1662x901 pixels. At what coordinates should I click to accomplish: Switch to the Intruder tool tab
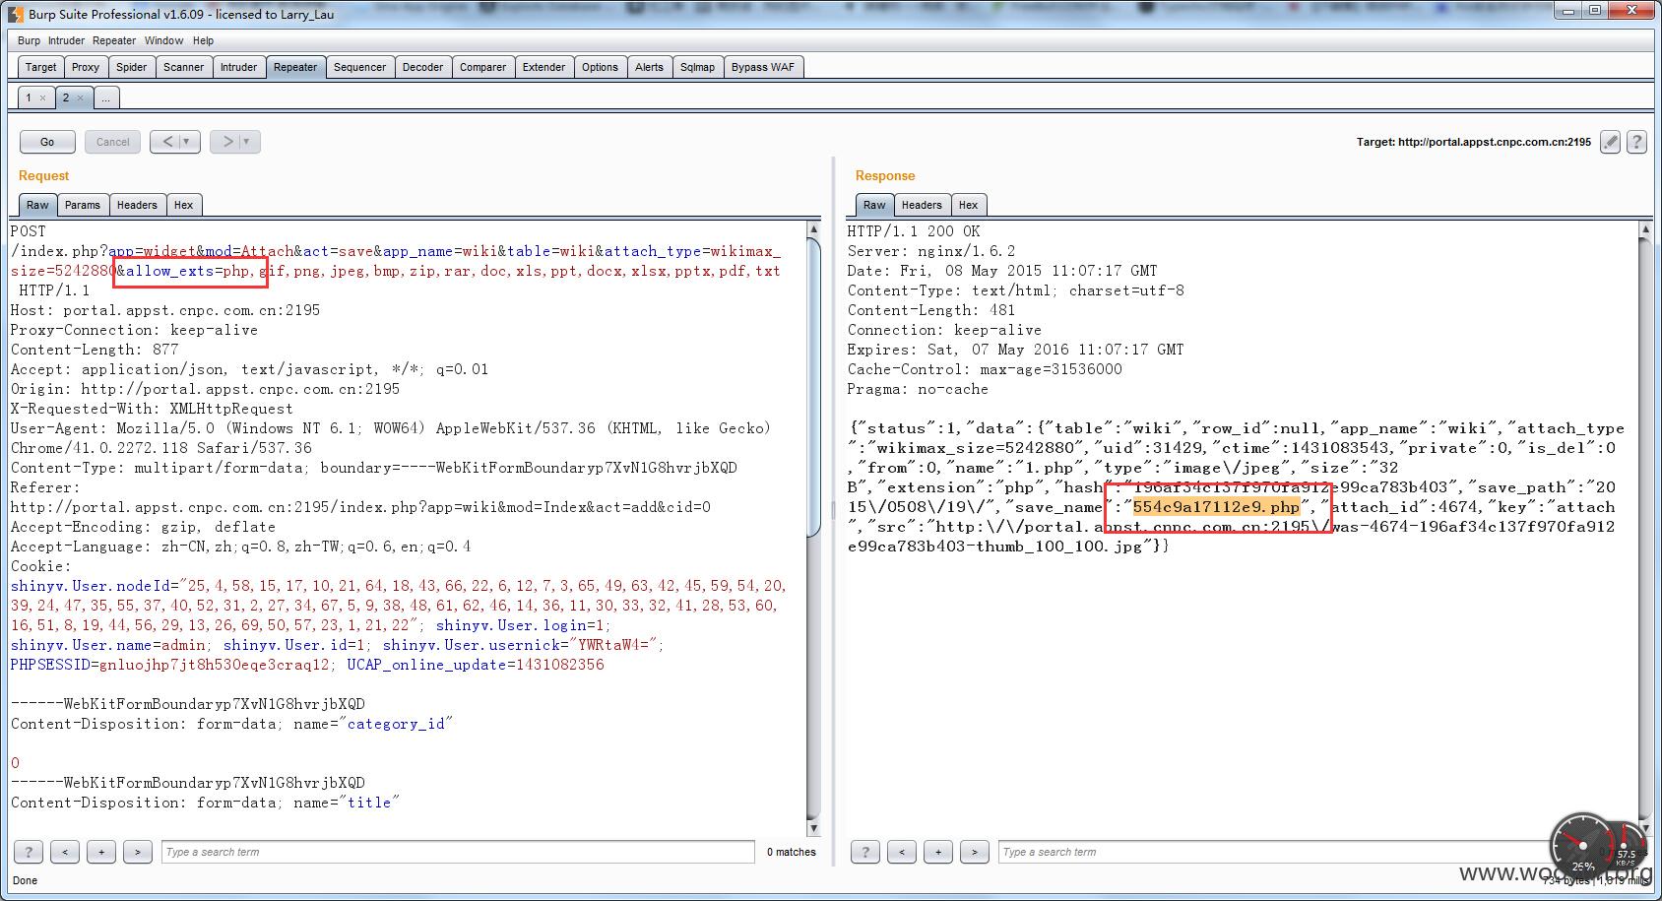pos(238,67)
